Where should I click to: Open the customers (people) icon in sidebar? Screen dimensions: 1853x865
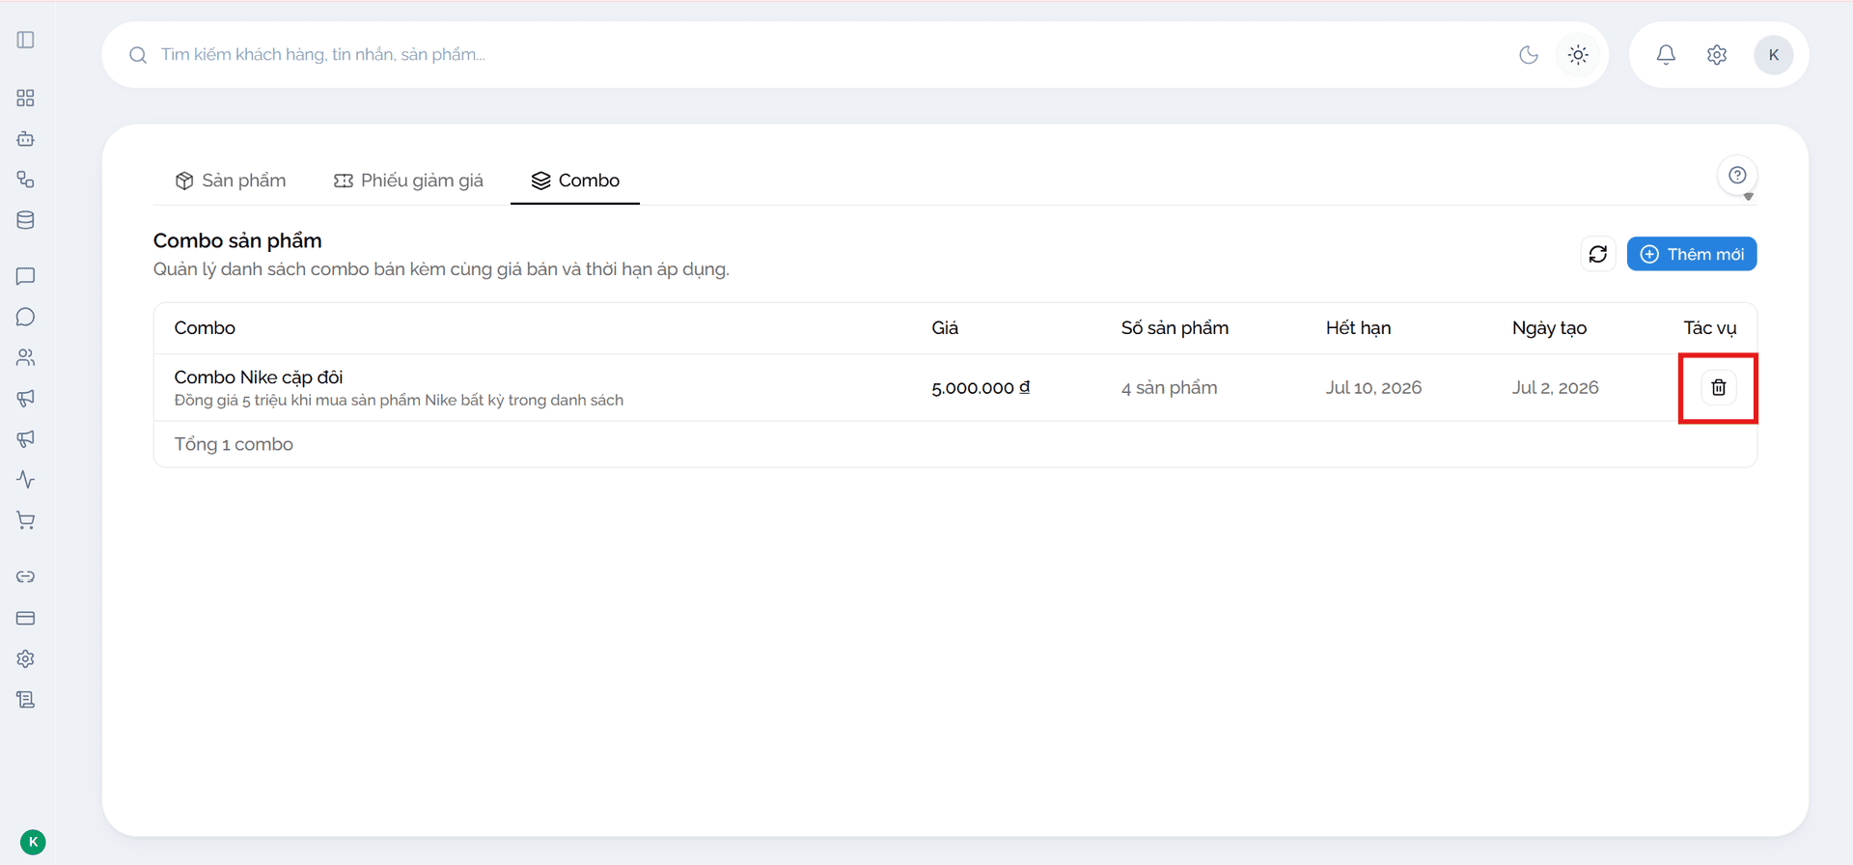(26, 357)
